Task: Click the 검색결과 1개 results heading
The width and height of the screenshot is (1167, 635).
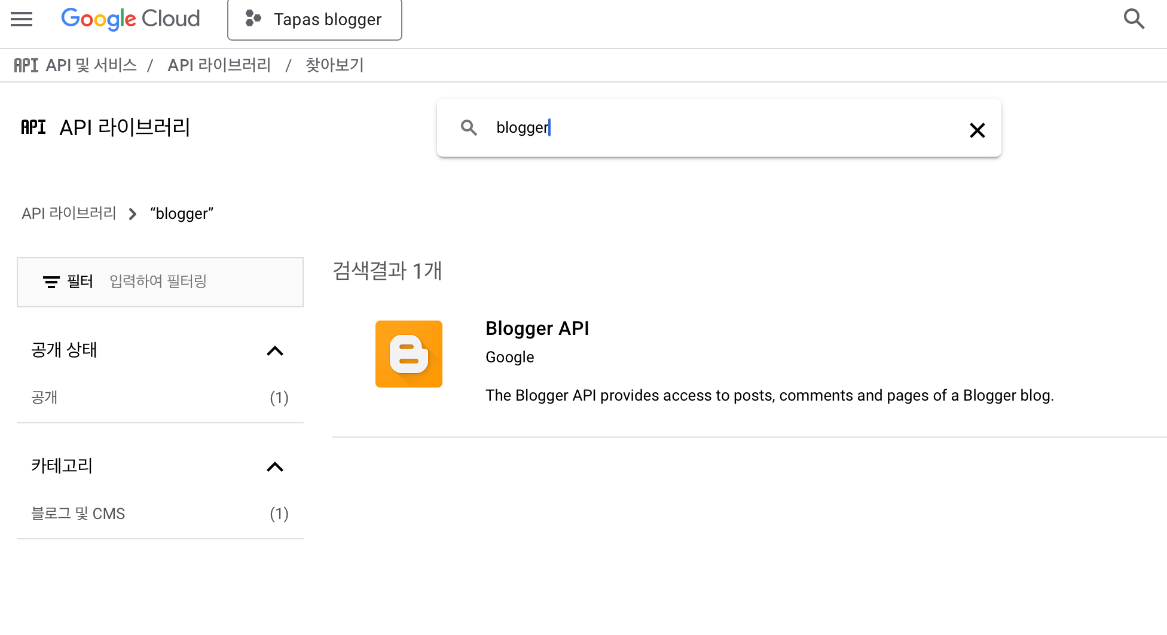Action: (x=387, y=271)
